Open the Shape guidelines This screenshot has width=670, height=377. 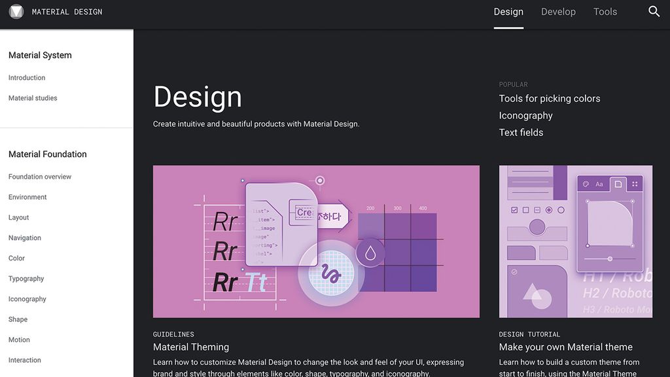17,319
